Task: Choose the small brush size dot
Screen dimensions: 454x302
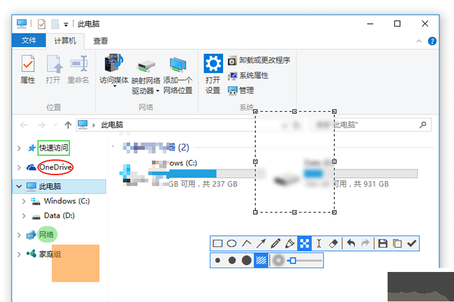Action: 218,261
